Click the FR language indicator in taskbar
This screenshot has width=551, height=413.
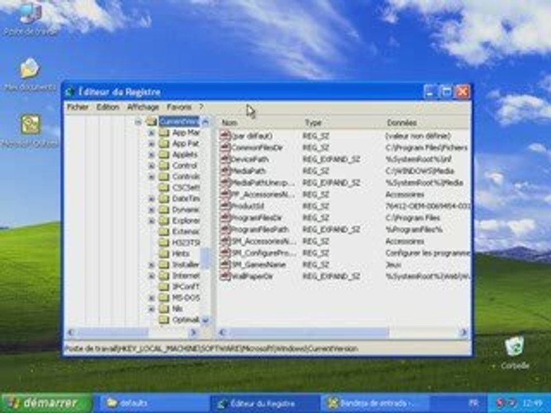pos(474,403)
